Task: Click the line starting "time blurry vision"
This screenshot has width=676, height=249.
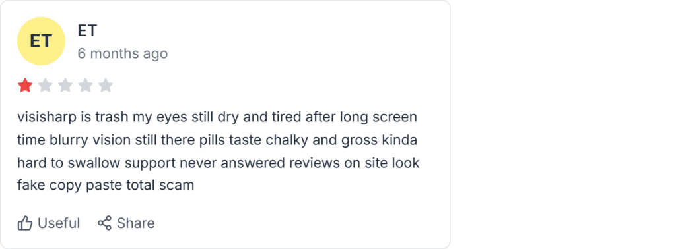Action: coord(217,140)
